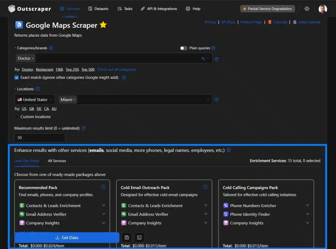Click the favorite star next to Google Maps Scraper
This screenshot has width=336, height=249.
pyautogui.click(x=103, y=25)
